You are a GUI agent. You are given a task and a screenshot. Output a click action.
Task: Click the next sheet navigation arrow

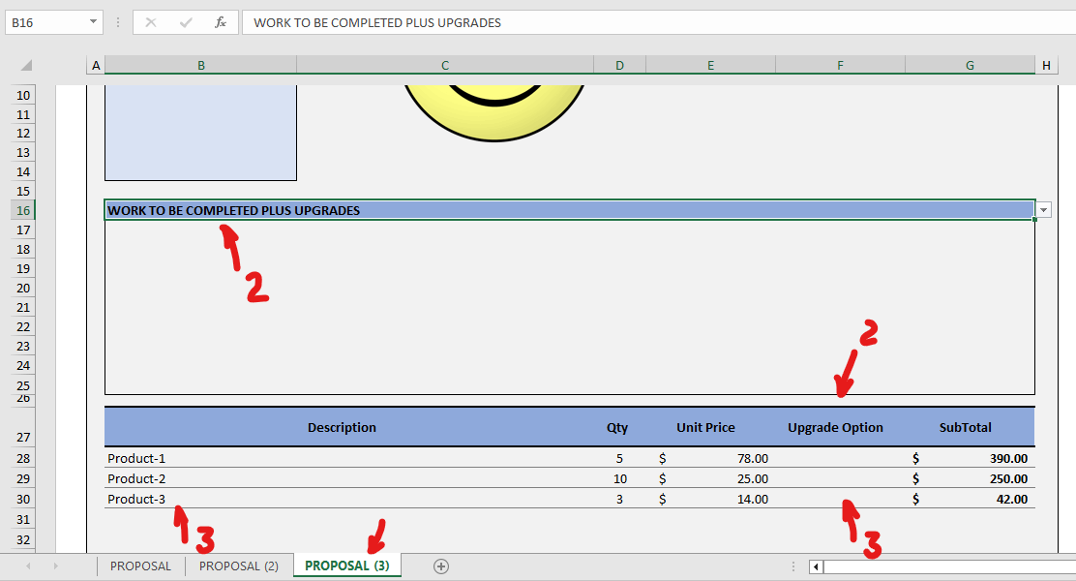pyautogui.click(x=55, y=566)
